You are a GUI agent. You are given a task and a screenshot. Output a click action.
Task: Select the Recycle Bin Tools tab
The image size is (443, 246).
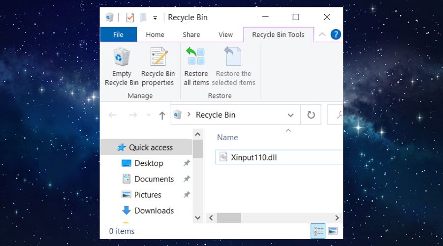(278, 34)
